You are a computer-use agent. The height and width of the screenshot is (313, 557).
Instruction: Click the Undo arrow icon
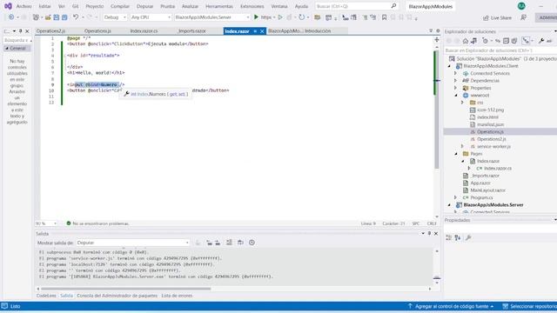tap(76, 17)
